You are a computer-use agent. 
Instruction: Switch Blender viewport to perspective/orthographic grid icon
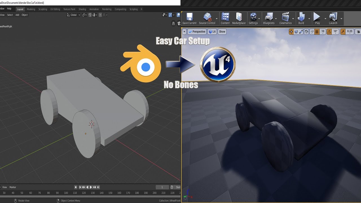[173, 24]
